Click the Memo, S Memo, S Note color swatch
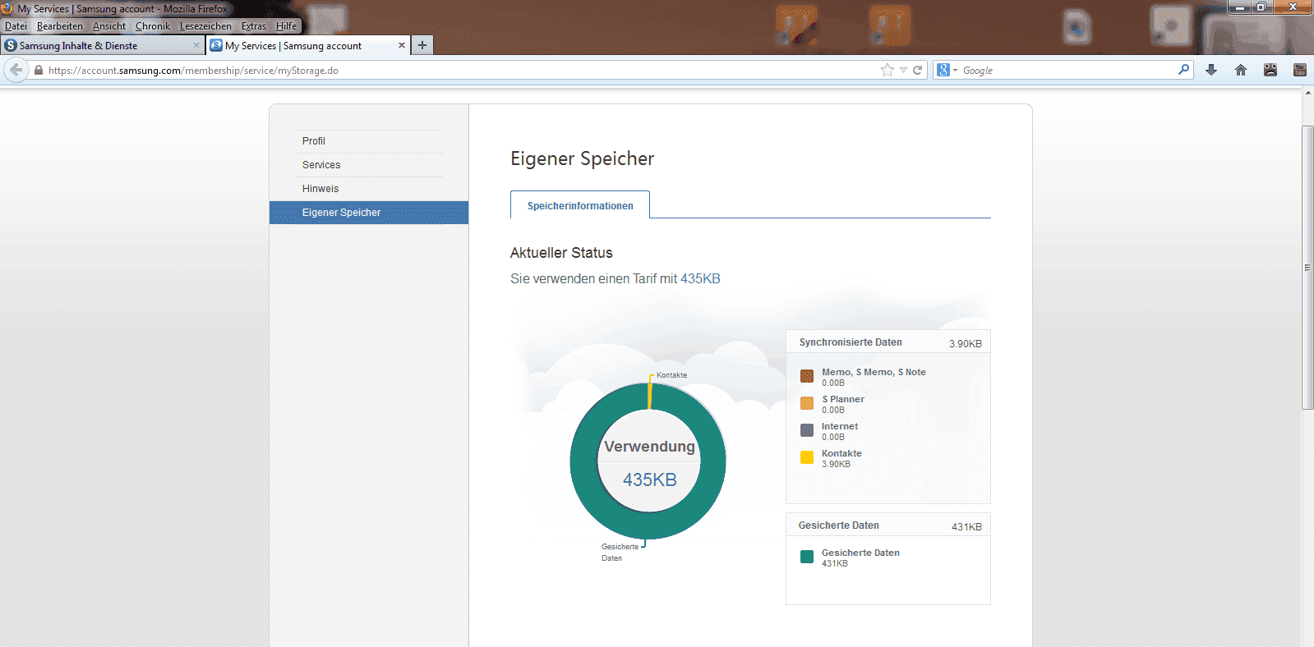 click(x=807, y=376)
